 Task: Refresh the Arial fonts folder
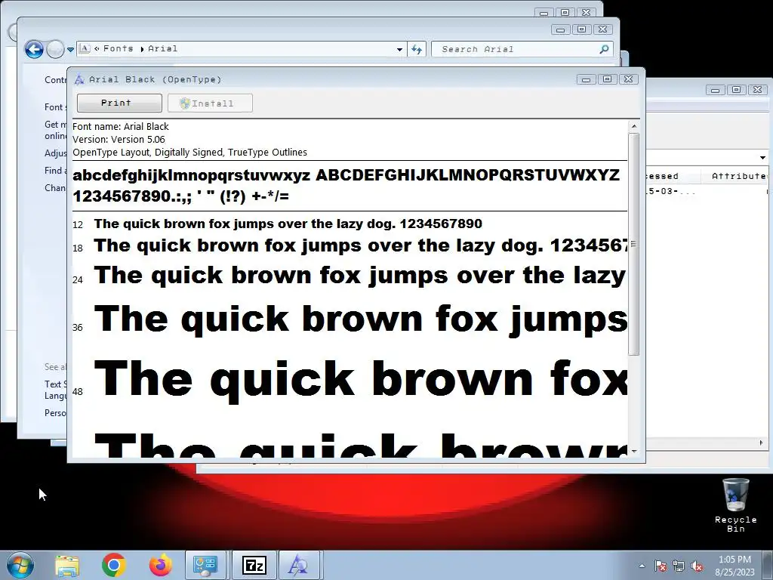pos(417,49)
